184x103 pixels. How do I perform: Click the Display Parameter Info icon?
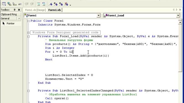pyautogui.click(x=9, y=4)
